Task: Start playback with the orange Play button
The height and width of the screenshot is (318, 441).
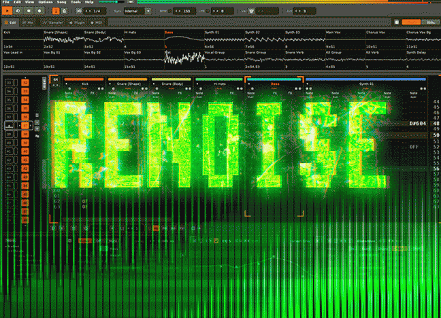Action: point(7,11)
